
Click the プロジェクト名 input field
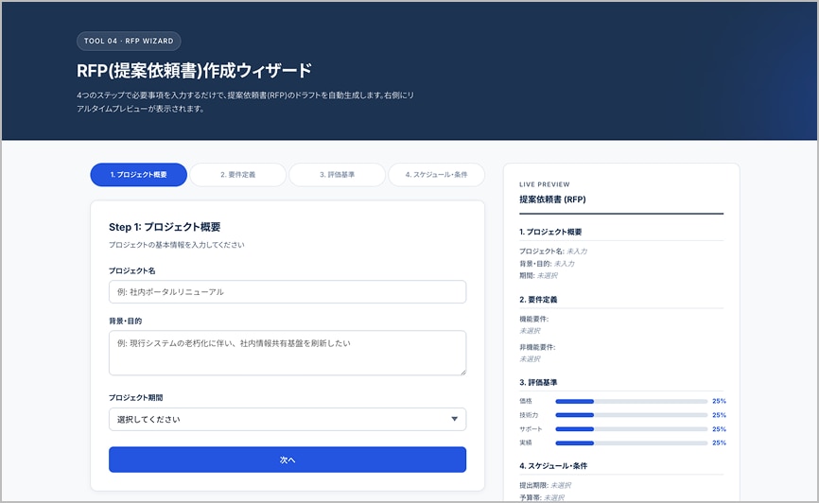(x=288, y=292)
